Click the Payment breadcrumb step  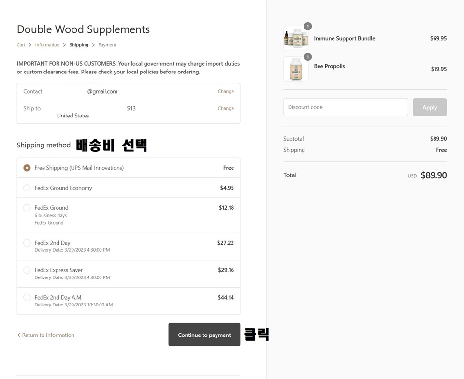[107, 45]
